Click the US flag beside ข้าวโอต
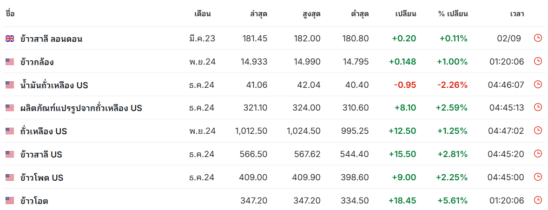548x210 pixels. (x=10, y=201)
